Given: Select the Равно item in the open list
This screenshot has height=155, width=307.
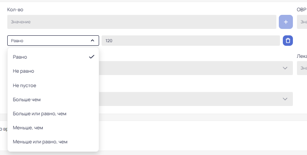Looking at the screenshot, I should (53, 57).
